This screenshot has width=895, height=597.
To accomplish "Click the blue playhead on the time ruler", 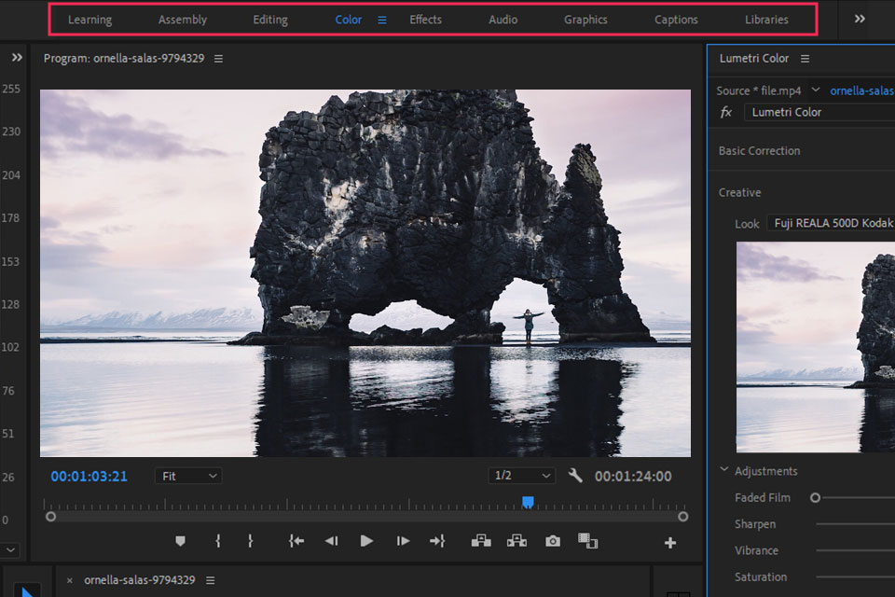I will (528, 503).
